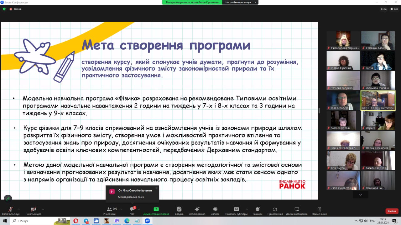The image size is (401, 225).
Task: Expand video options arrow next to camera
Action: pos(43,209)
